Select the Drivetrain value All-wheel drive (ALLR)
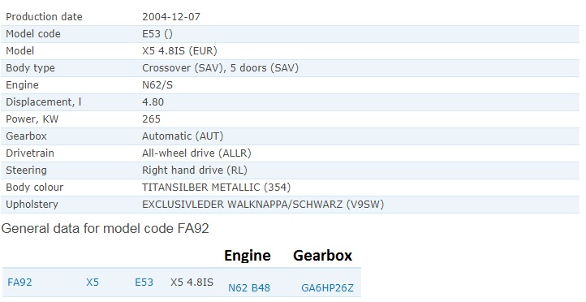586x302 pixels. click(196, 153)
